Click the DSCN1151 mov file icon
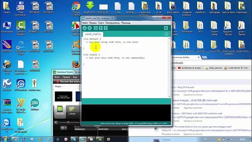 click(x=35, y=7)
